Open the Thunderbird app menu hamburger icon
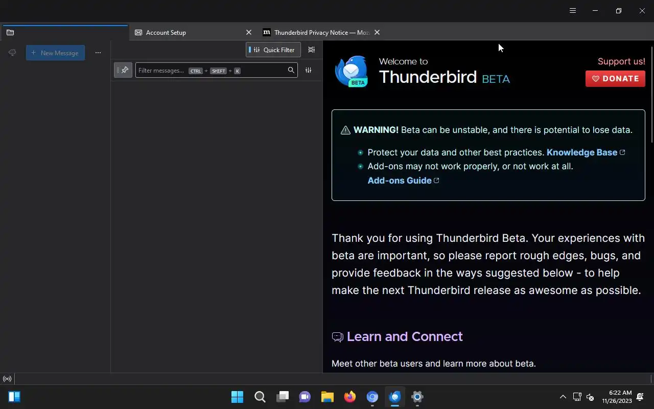 point(573,11)
